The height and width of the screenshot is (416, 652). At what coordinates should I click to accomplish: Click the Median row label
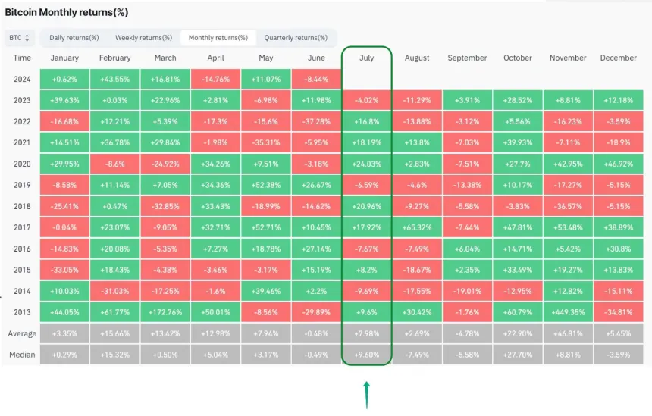click(x=22, y=354)
